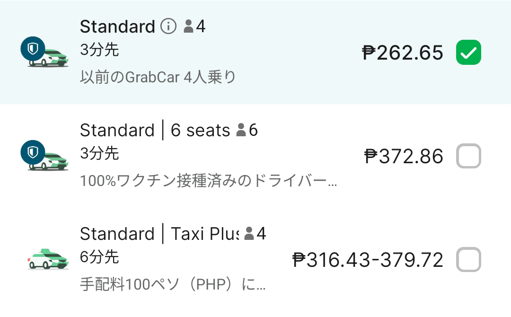Click the passenger icon on Taxi Plus ride
Image resolution: width=511 pixels, height=317 pixels.
point(249,234)
